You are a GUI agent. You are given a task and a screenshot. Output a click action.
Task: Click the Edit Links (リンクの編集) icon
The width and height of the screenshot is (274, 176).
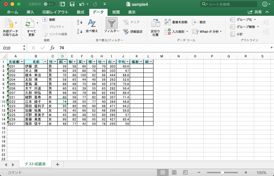point(45,34)
